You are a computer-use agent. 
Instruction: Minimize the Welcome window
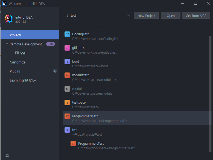click(x=183, y=3)
